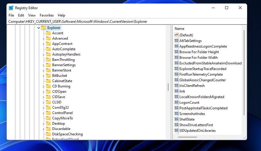The image size is (261, 151).
Task: Open the View menu
Action: click(x=32, y=15)
